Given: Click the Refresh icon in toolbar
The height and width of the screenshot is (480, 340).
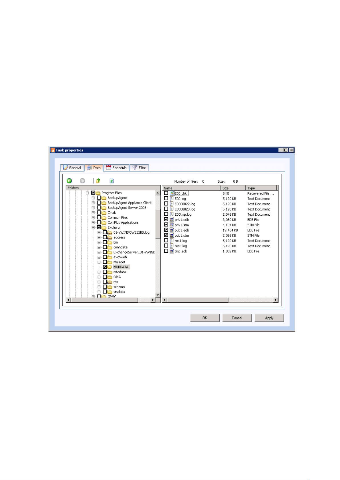Looking at the screenshot, I should point(112,181).
